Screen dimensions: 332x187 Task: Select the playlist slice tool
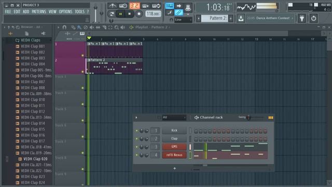104,28
